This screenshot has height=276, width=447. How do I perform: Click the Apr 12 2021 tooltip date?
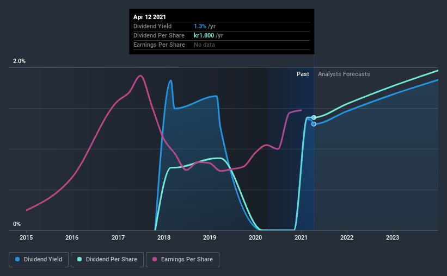point(150,17)
